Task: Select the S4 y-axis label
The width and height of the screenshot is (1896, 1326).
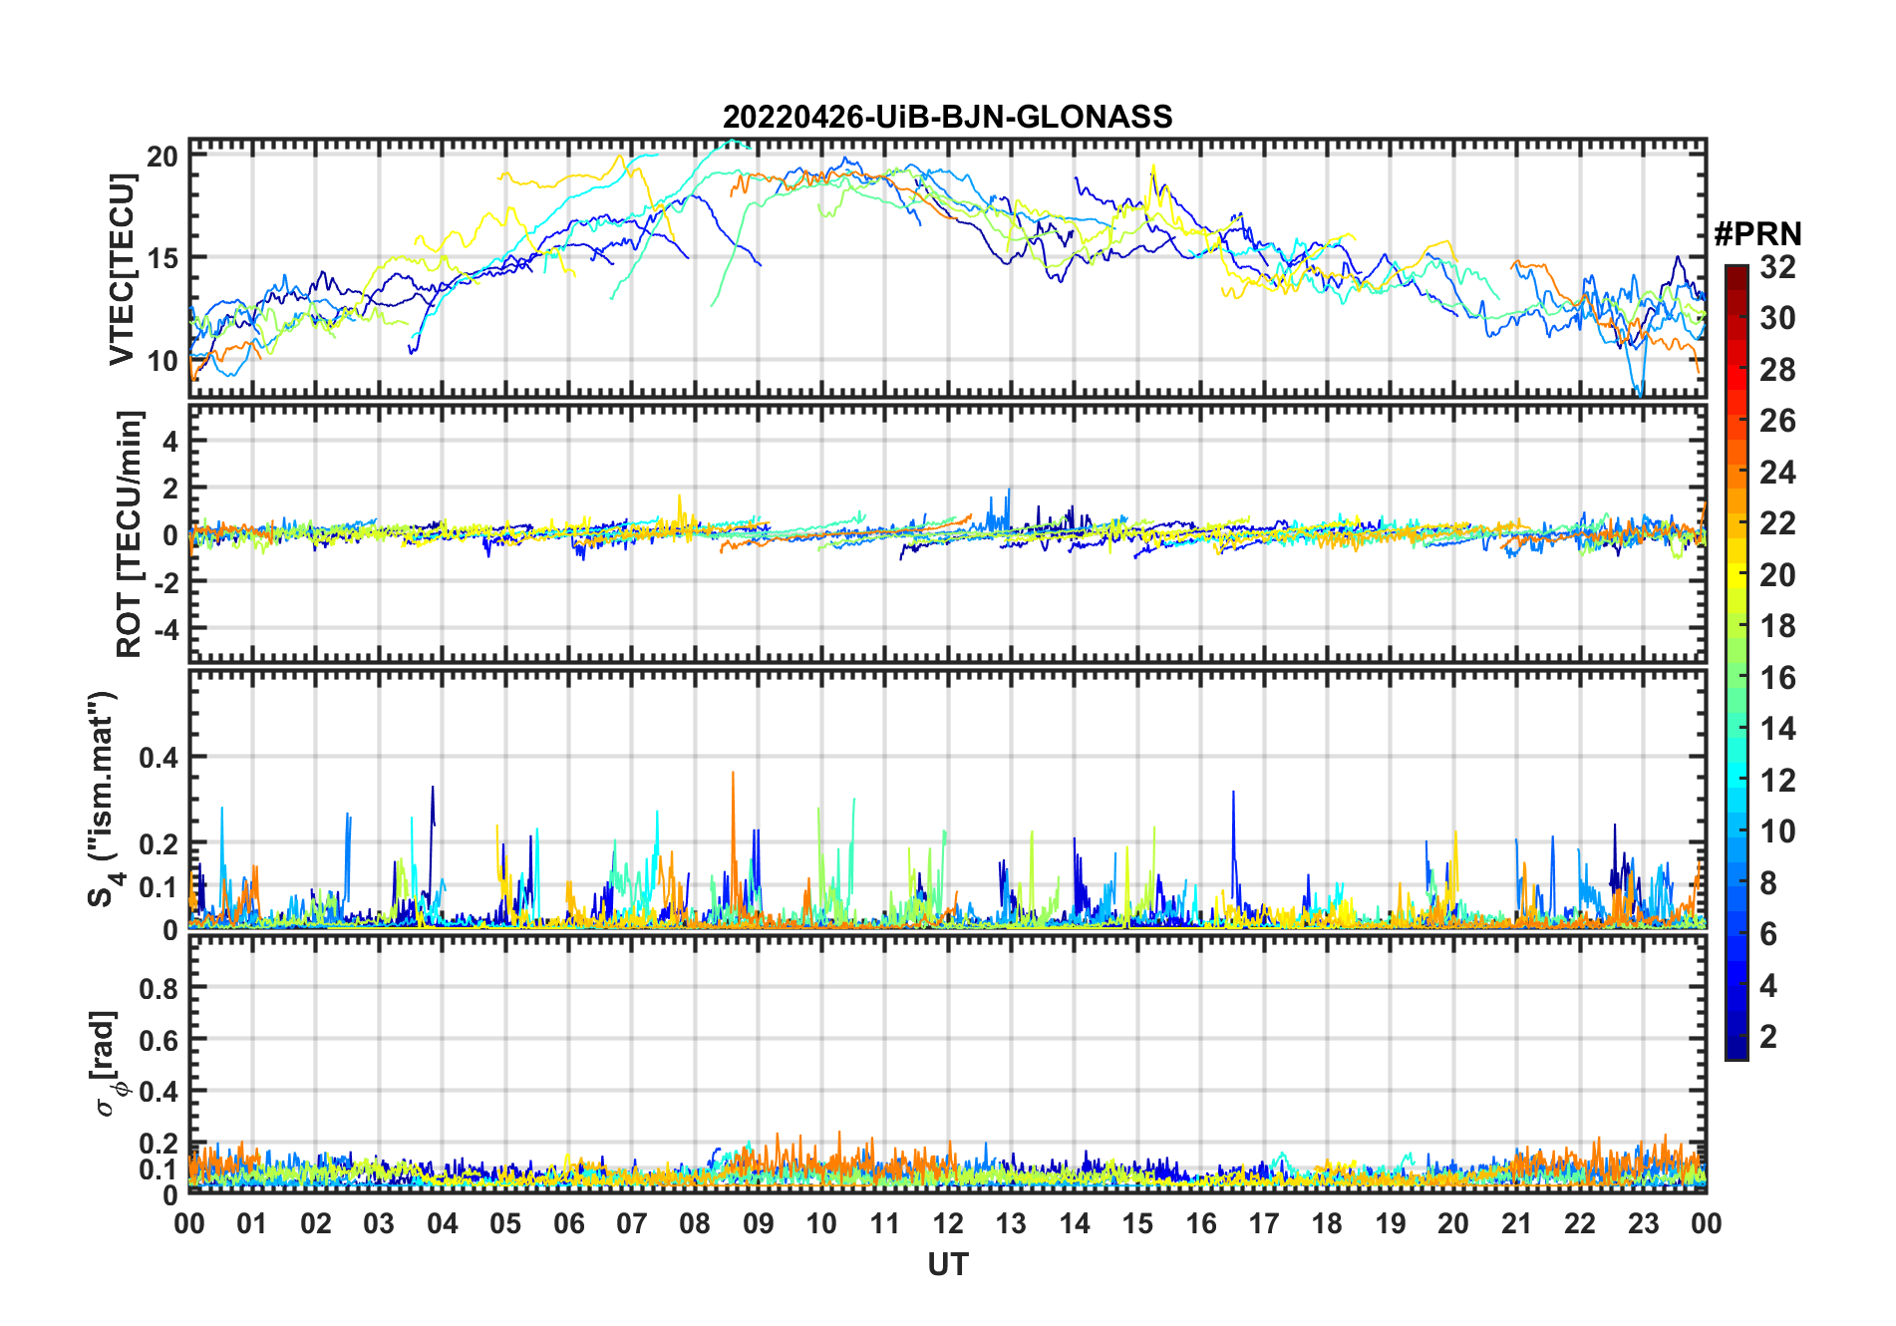Action: 103,799
